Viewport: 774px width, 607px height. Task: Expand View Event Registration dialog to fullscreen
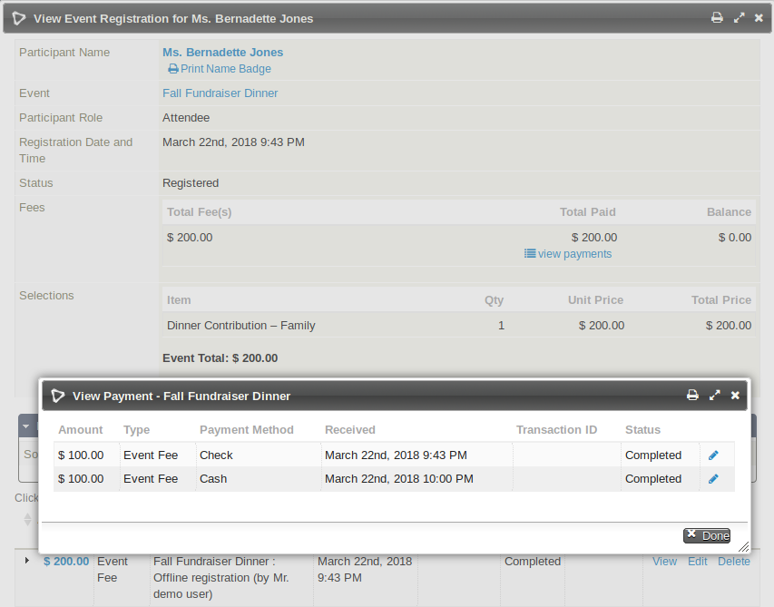point(740,17)
